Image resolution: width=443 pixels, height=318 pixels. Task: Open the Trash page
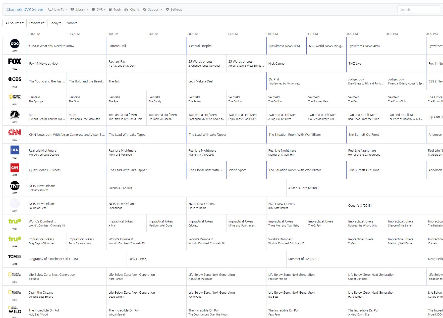point(115,10)
